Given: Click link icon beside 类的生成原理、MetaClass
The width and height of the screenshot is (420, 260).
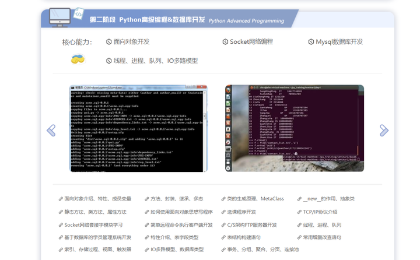Looking at the screenshot, I should pyautogui.click(x=223, y=199).
